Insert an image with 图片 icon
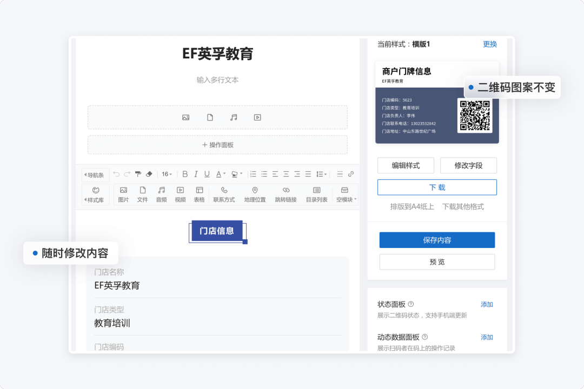The width and height of the screenshot is (584, 389). coord(123,194)
